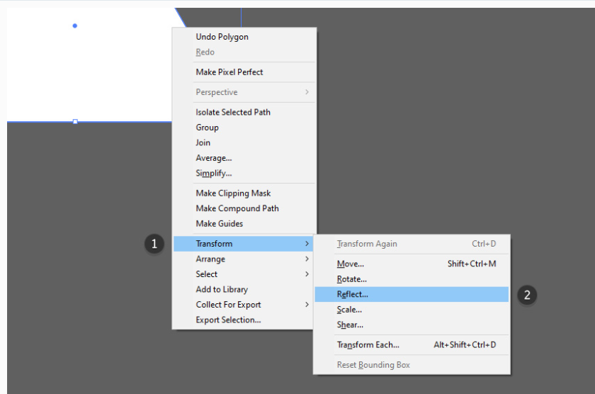
Task: Choose Simplify... from the menu
Action: (x=214, y=174)
